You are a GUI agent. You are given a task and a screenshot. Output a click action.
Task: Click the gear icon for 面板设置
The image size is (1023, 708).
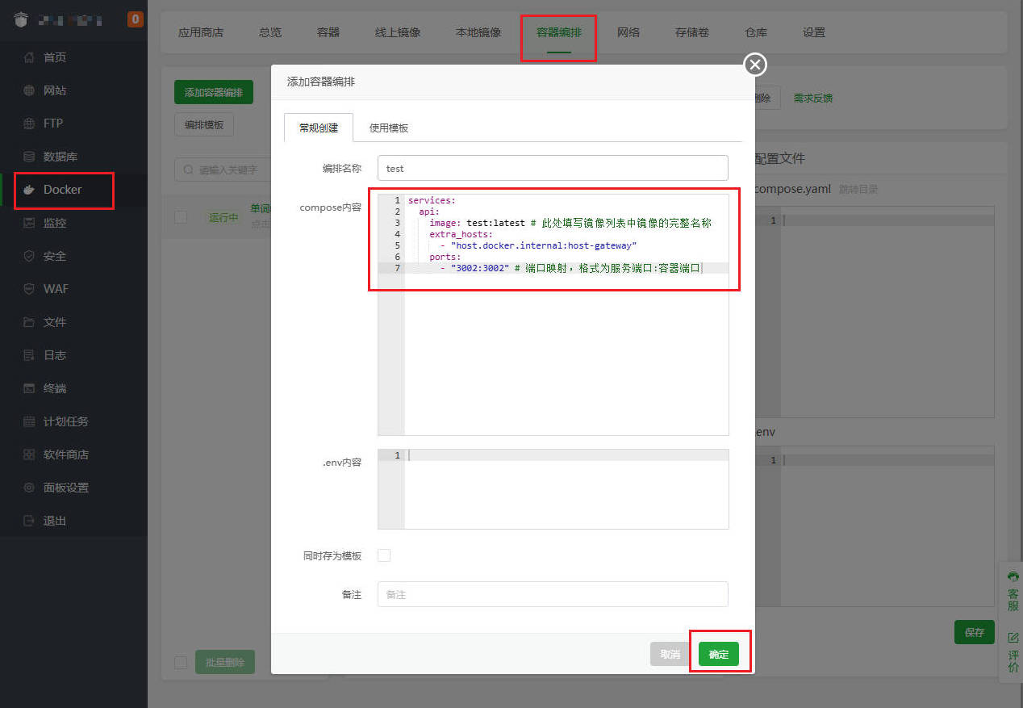tap(29, 488)
